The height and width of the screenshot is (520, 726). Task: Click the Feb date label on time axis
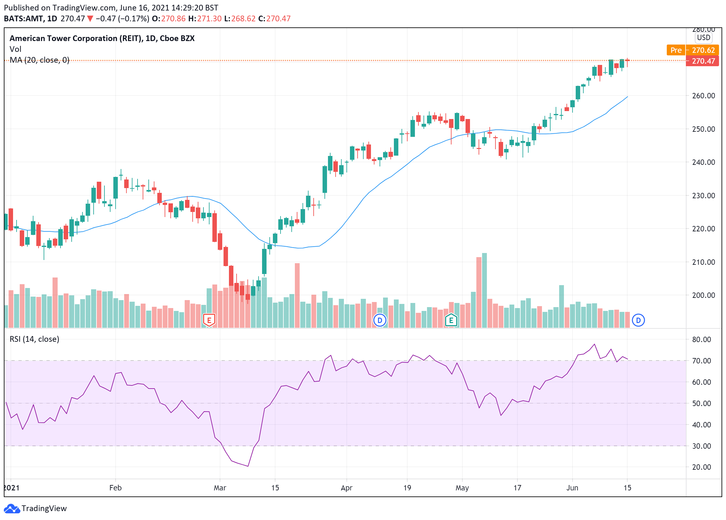115,488
